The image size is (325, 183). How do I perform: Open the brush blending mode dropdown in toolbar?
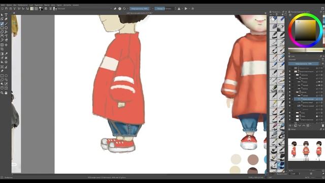click(x=85, y=9)
